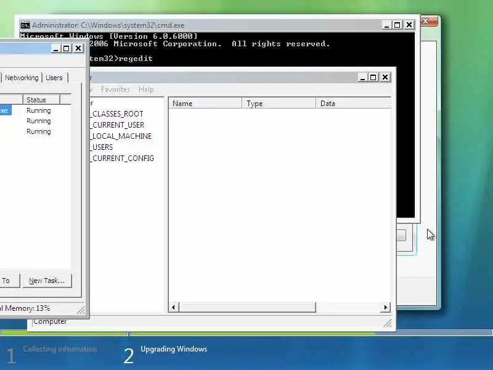Click the horizontal scrollbar thumb in Registry Editor
The image size is (493, 370).
247,307
